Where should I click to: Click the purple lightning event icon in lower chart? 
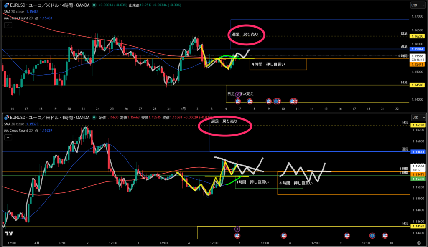(x=237, y=229)
